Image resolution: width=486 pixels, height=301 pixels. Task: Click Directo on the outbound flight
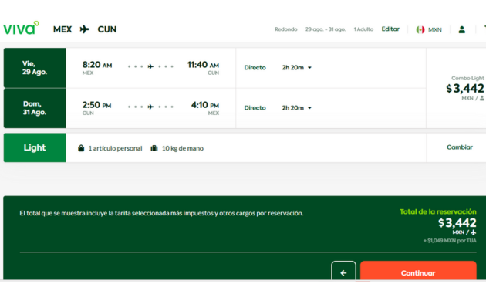pyautogui.click(x=255, y=68)
